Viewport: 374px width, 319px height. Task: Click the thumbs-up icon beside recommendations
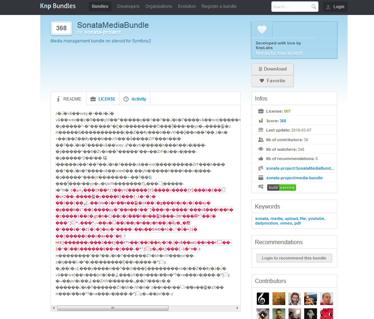(261, 158)
